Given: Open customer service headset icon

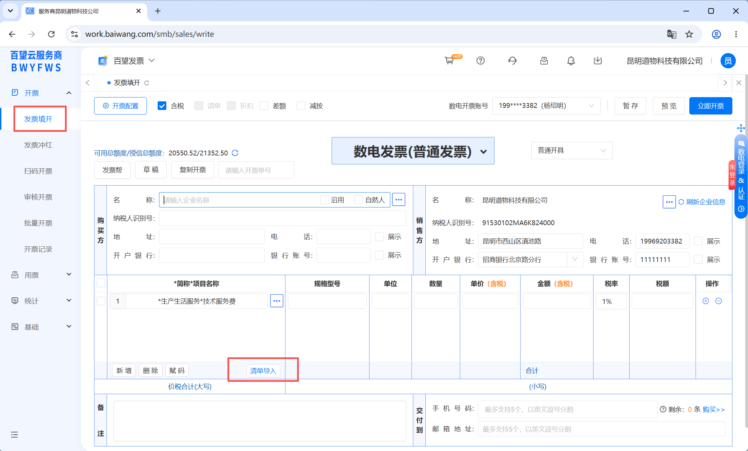Looking at the screenshot, I should click(x=512, y=61).
